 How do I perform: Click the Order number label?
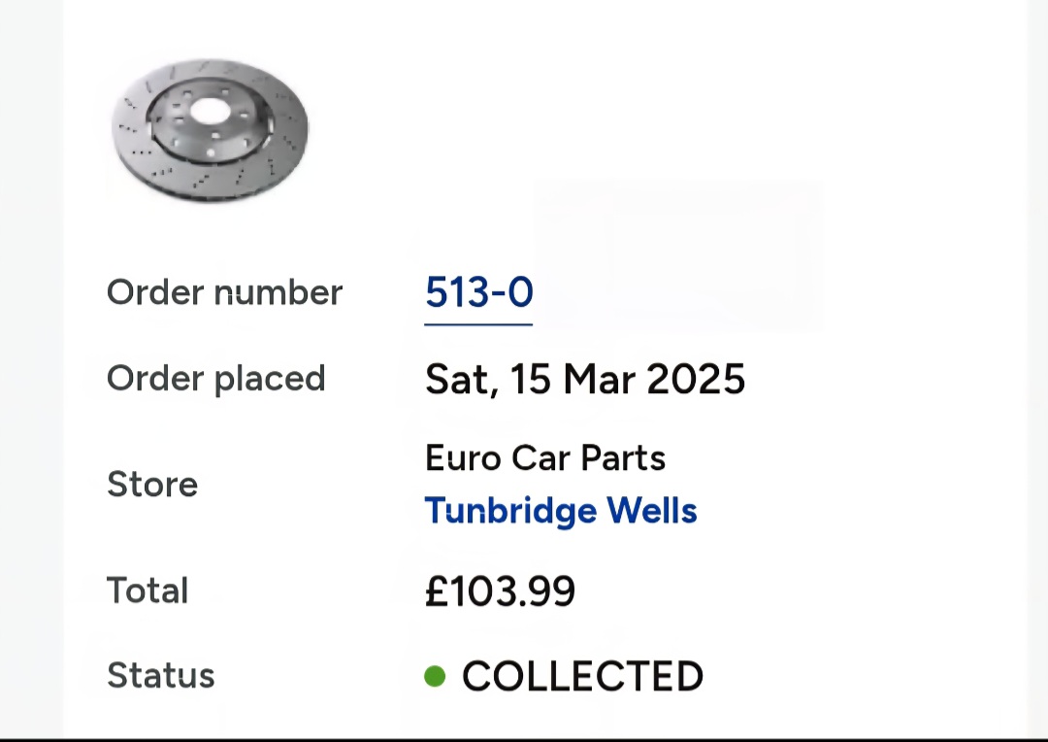224,292
